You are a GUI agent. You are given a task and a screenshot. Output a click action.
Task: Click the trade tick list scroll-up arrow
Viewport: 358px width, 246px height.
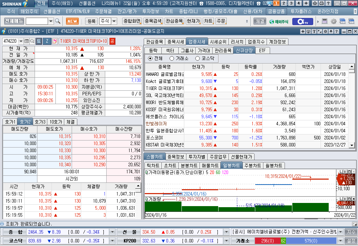[x=138, y=186]
